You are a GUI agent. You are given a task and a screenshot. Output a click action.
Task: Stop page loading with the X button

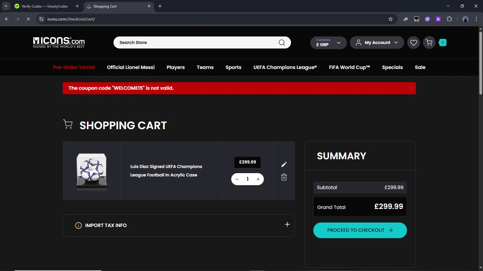(x=28, y=19)
